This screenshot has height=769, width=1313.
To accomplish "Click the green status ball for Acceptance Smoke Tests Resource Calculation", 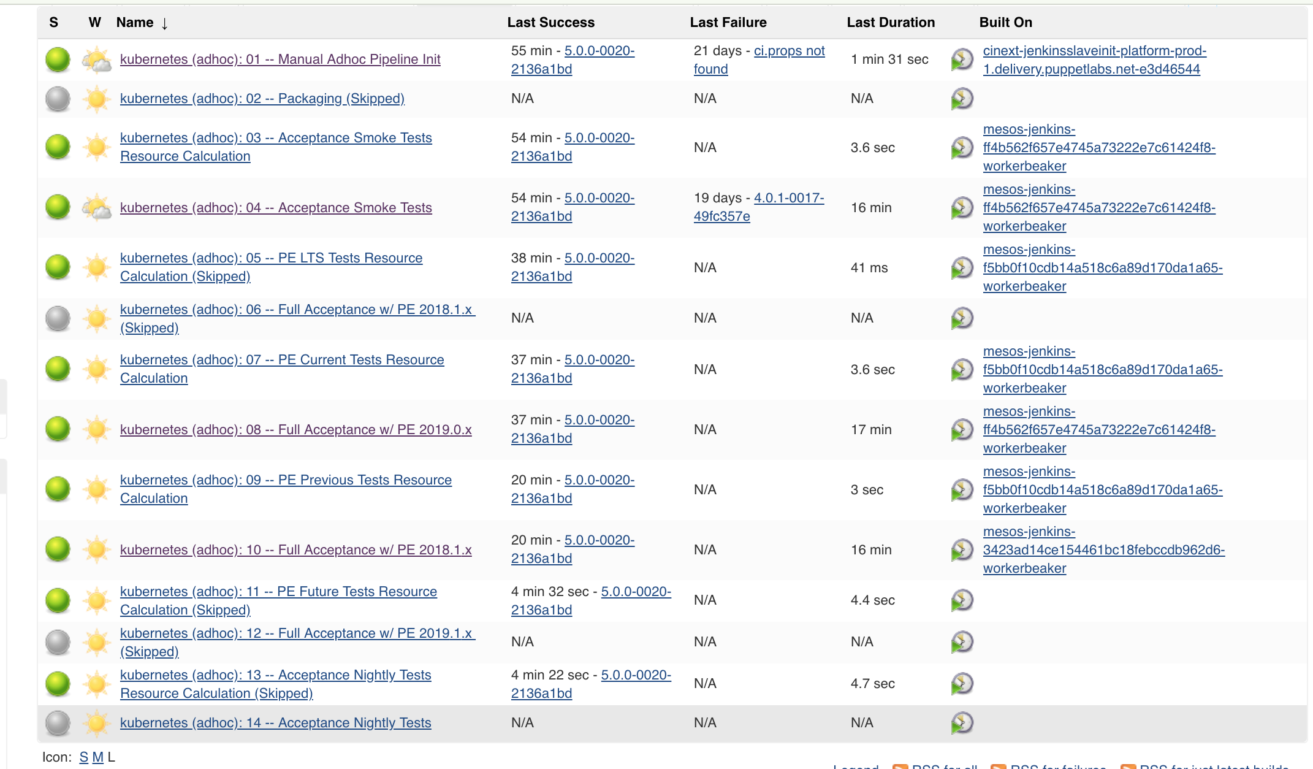I will point(57,147).
